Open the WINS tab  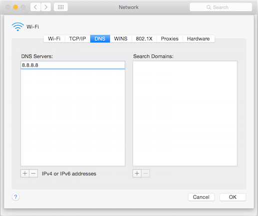[121, 39]
